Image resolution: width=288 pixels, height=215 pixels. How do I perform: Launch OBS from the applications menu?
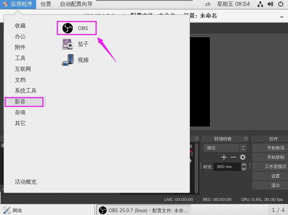[77, 28]
